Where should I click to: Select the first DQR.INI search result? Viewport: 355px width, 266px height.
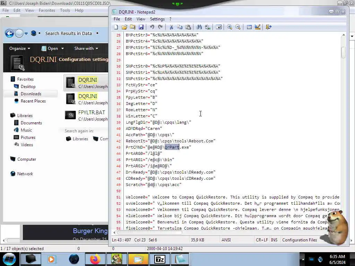pyautogui.click(x=86, y=83)
